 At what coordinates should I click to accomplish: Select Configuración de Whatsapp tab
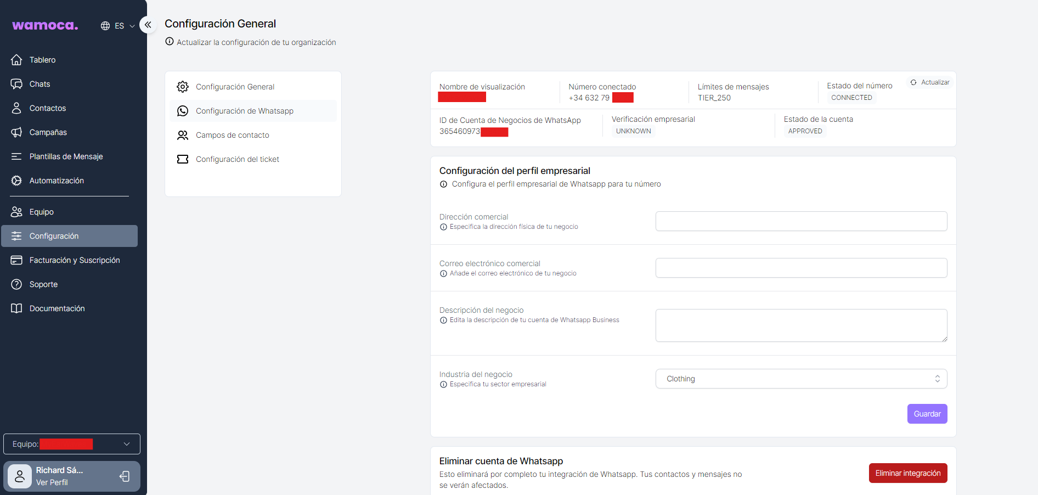tap(245, 111)
